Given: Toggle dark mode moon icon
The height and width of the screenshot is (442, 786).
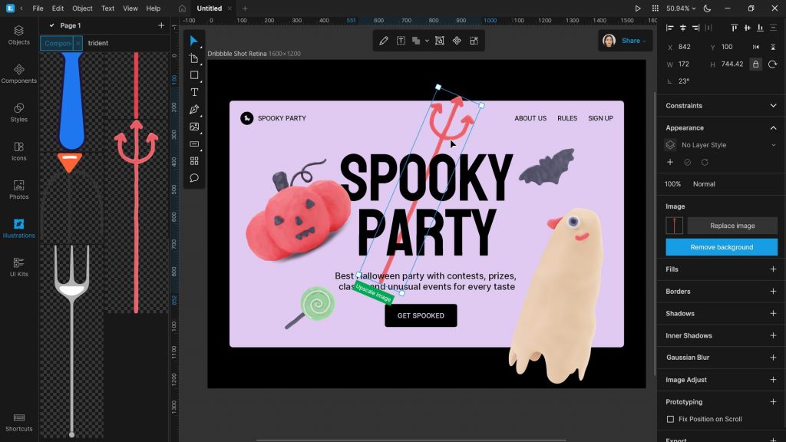Looking at the screenshot, I should [707, 8].
